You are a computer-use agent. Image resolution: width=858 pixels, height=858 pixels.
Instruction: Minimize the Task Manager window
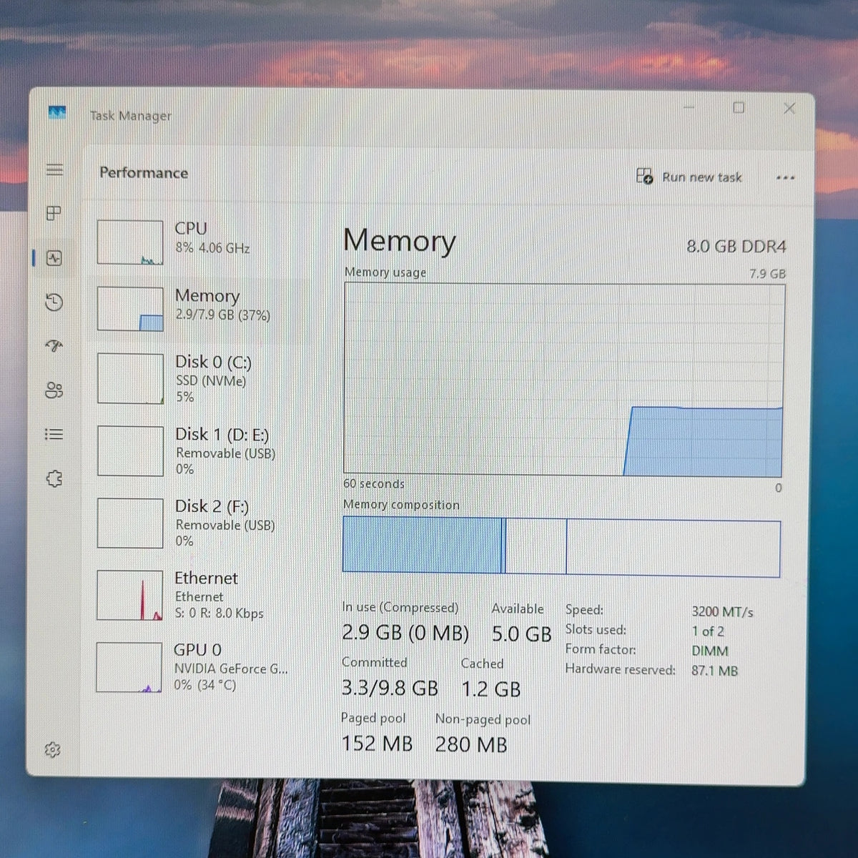(x=689, y=108)
